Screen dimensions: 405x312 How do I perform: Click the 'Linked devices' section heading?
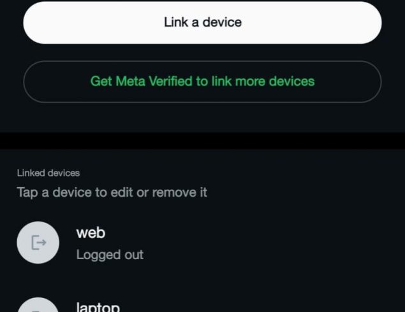[48, 173]
